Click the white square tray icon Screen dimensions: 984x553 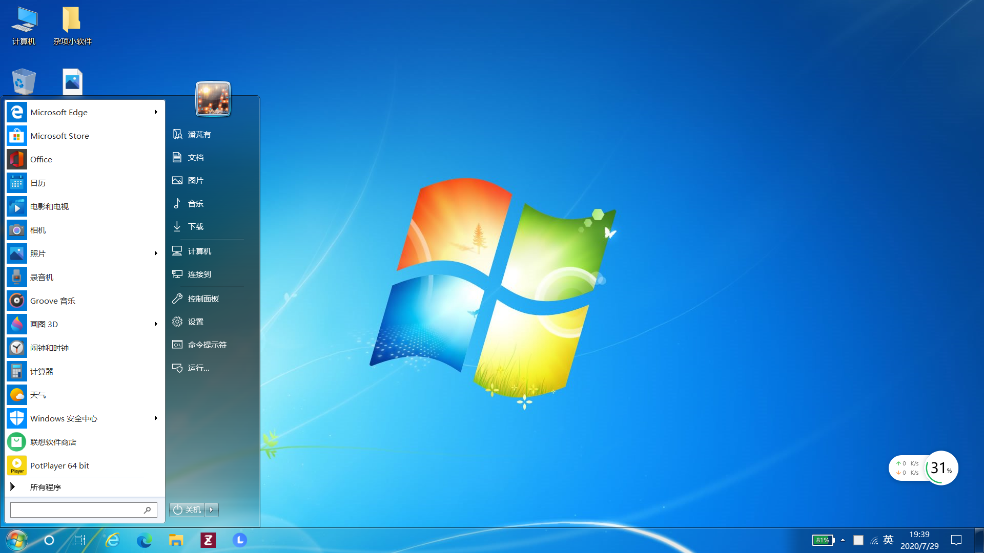point(858,540)
